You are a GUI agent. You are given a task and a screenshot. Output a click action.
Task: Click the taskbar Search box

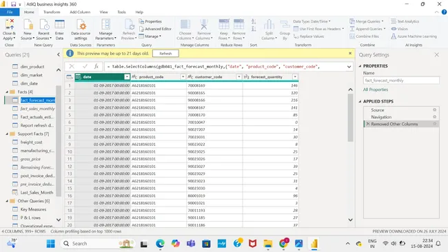[98, 244]
